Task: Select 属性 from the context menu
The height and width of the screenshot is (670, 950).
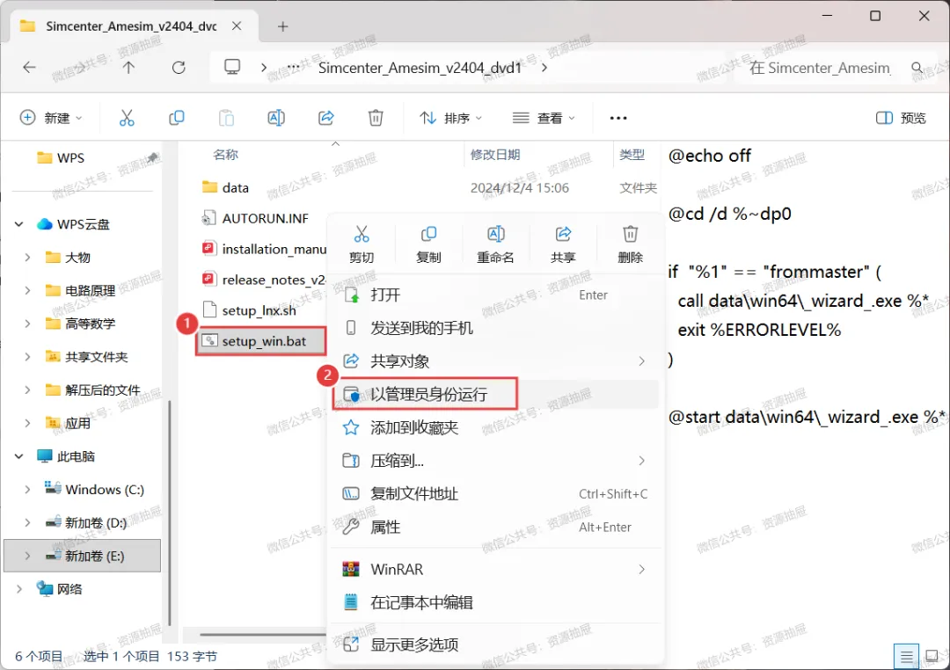Action: (x=495, y=527)
